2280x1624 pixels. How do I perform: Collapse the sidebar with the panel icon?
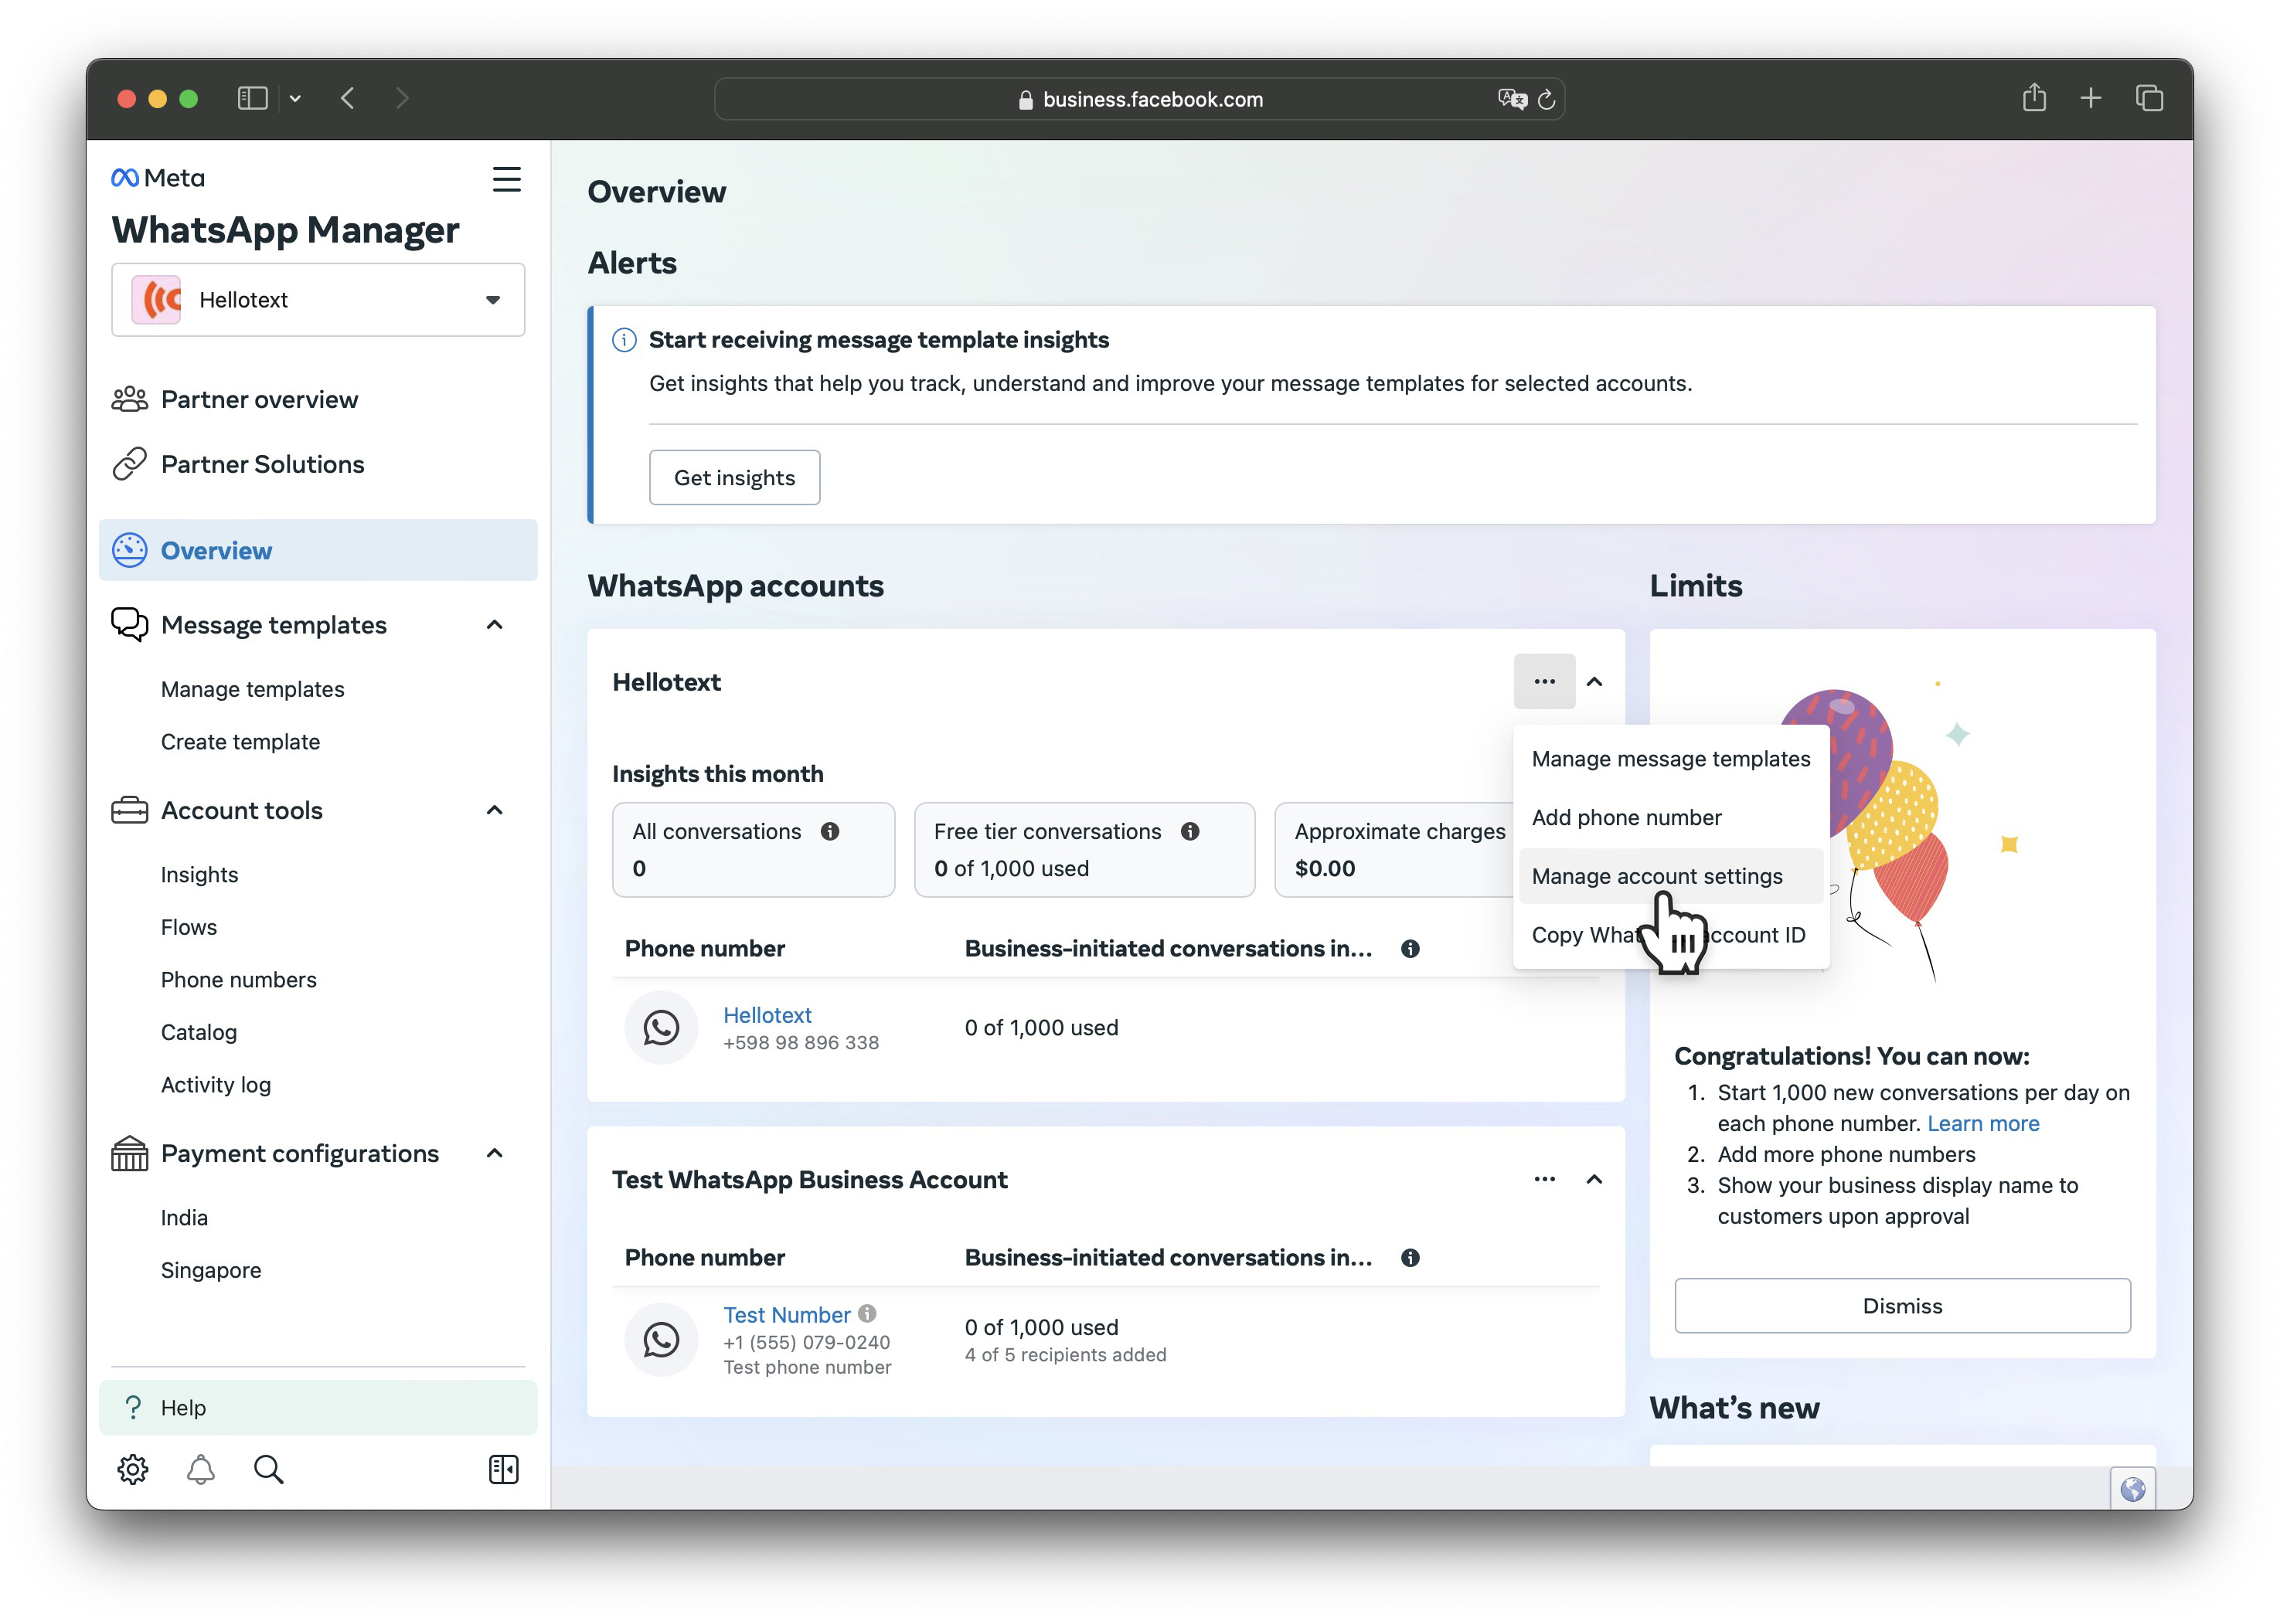(x=503, y=1469)
